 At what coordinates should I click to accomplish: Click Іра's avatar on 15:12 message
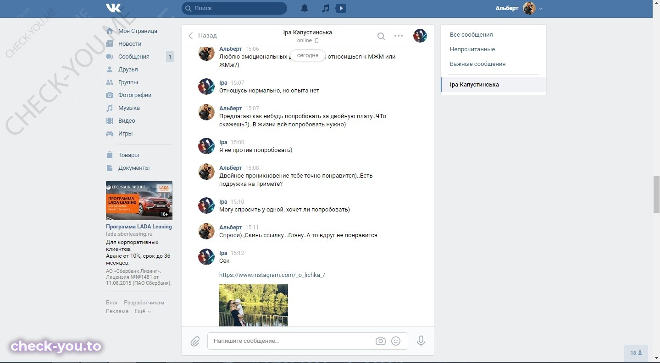point(206,257)
